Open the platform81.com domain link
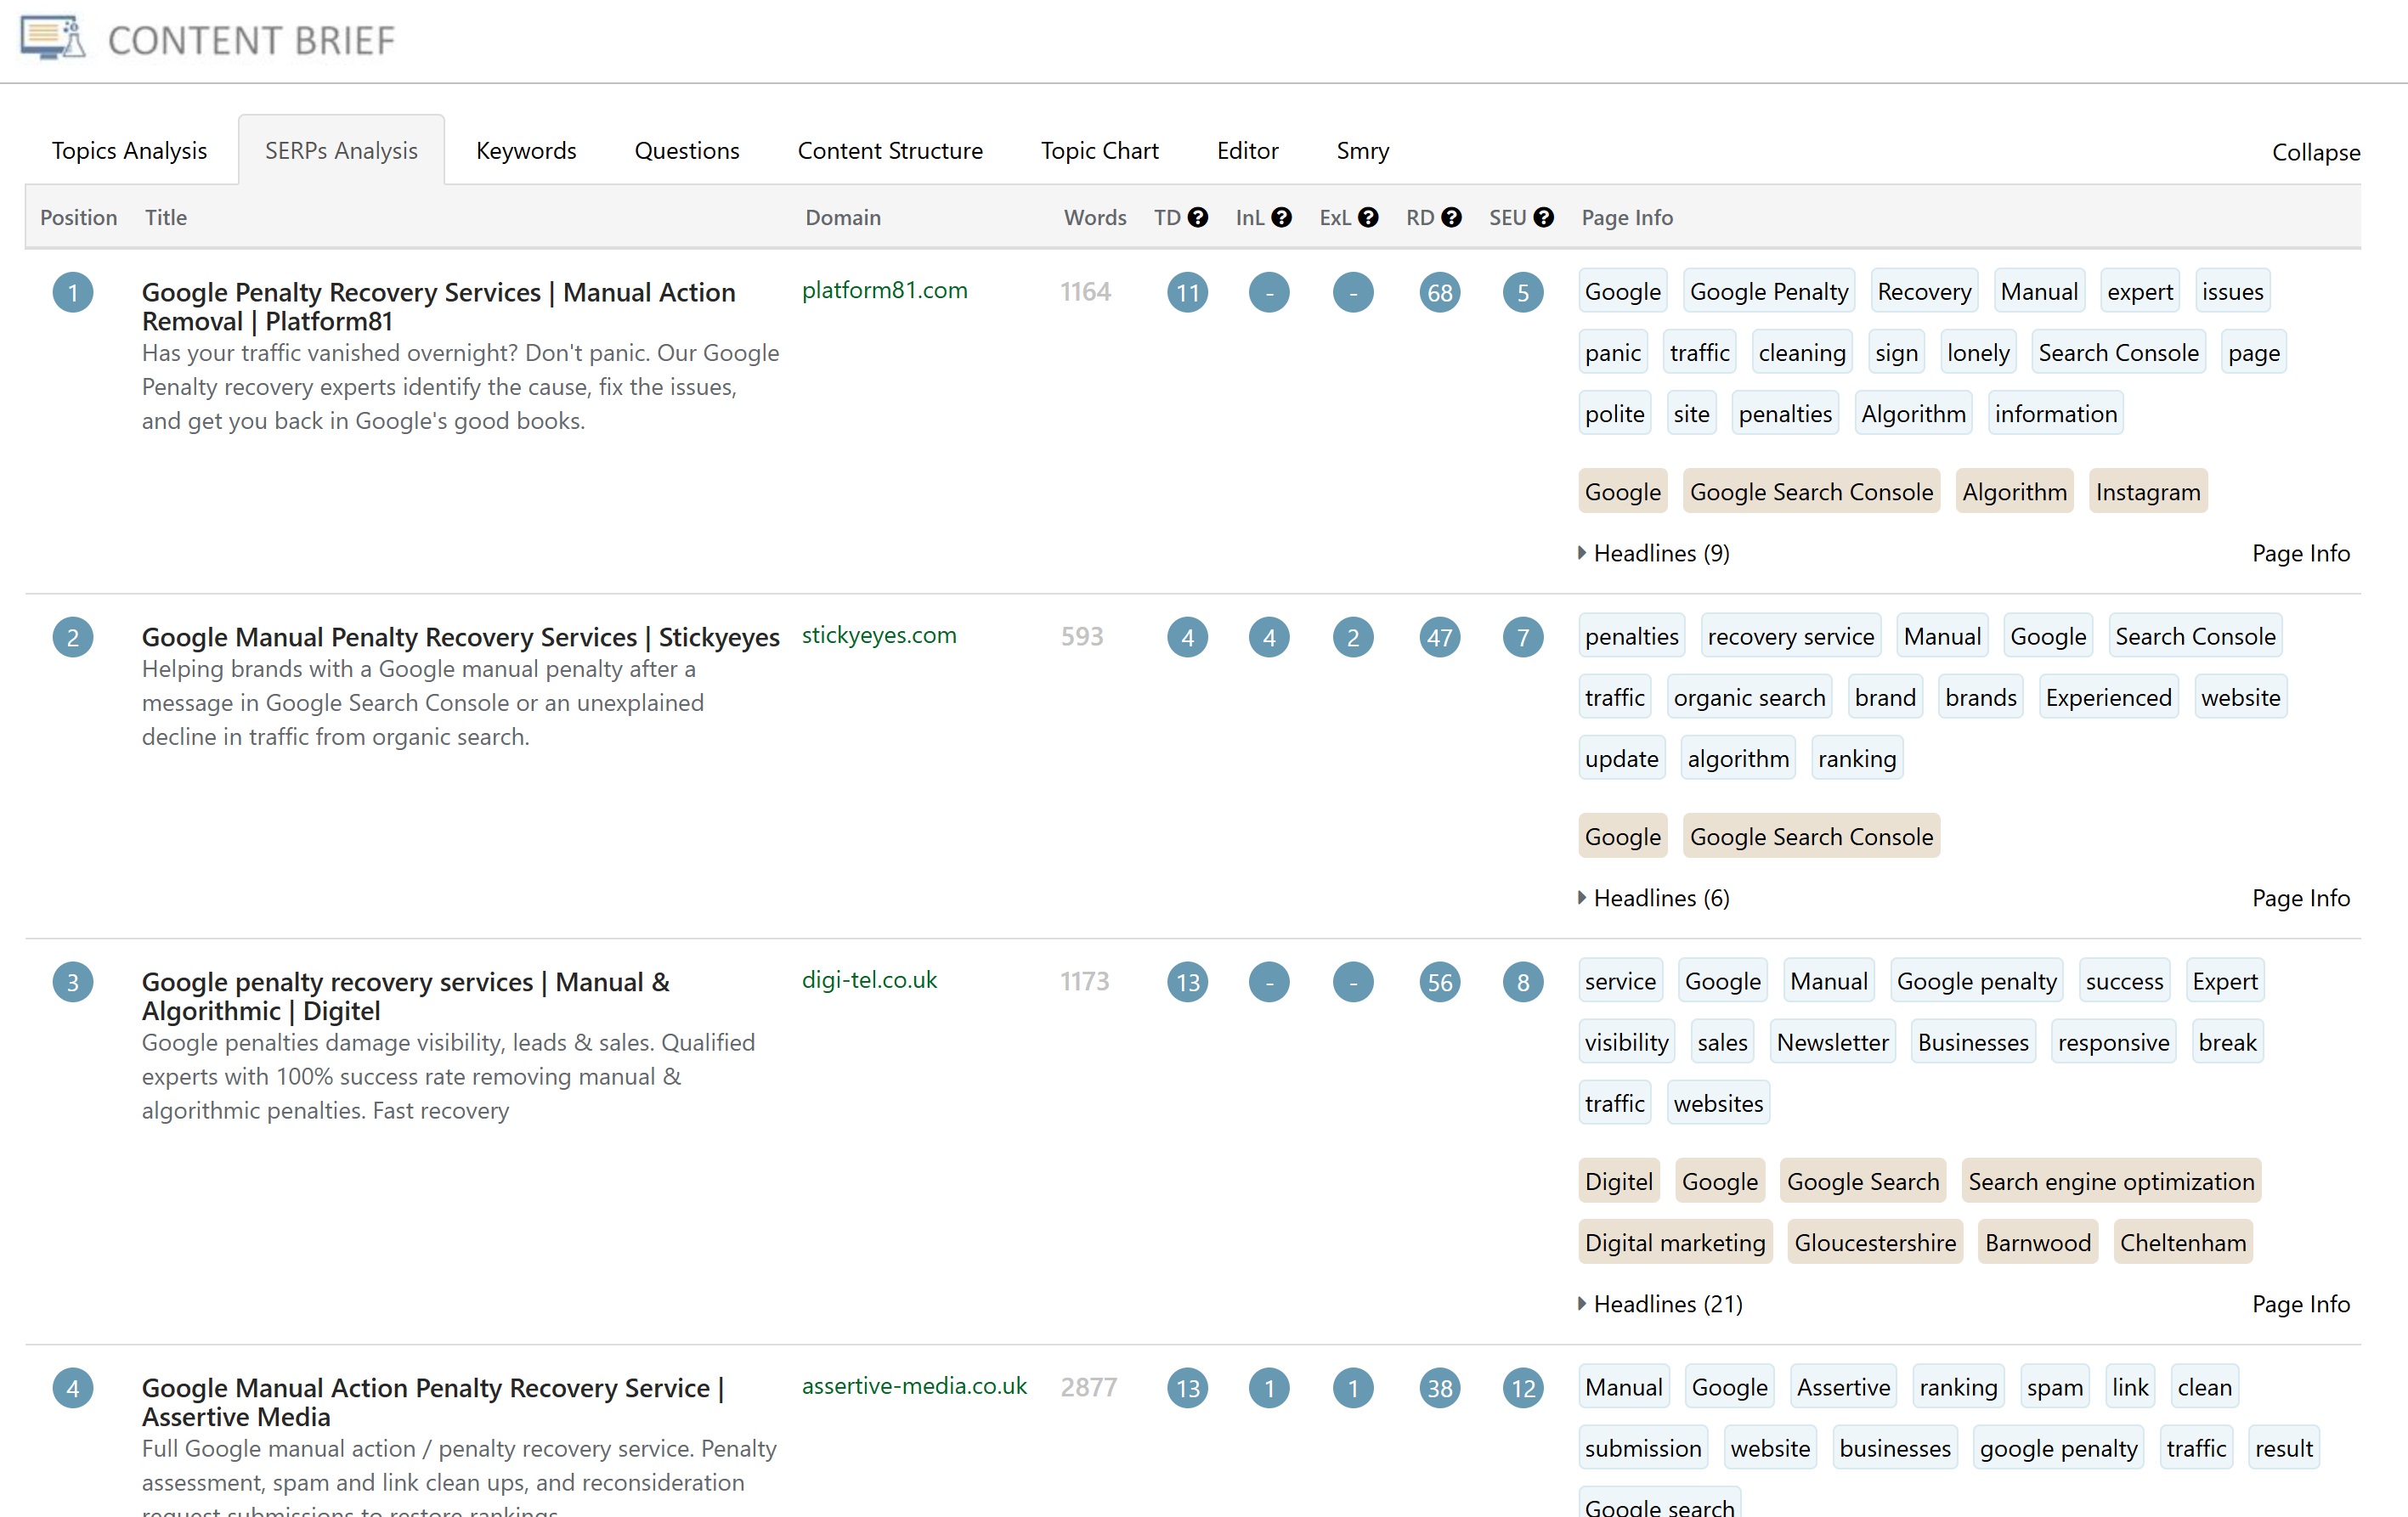Screen dimensions: 2408x1517 pyautogui.click(x=885, y=290)
